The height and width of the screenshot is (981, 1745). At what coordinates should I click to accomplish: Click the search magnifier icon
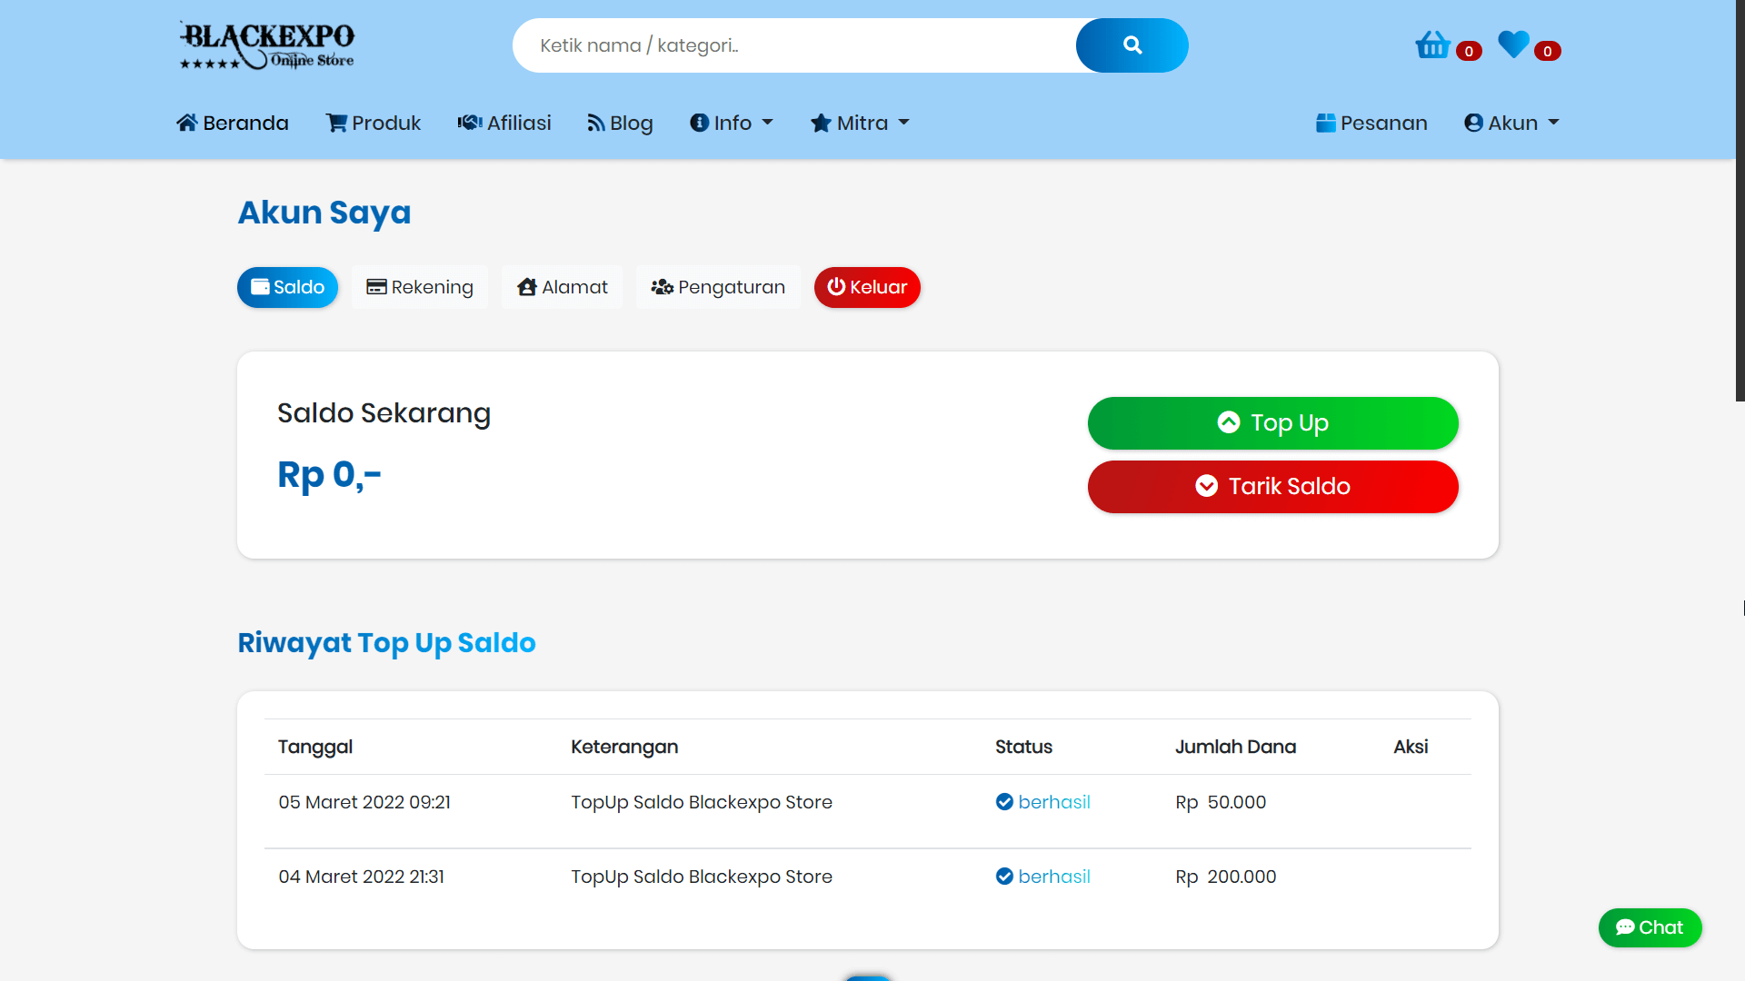[x=1132, y=45]
